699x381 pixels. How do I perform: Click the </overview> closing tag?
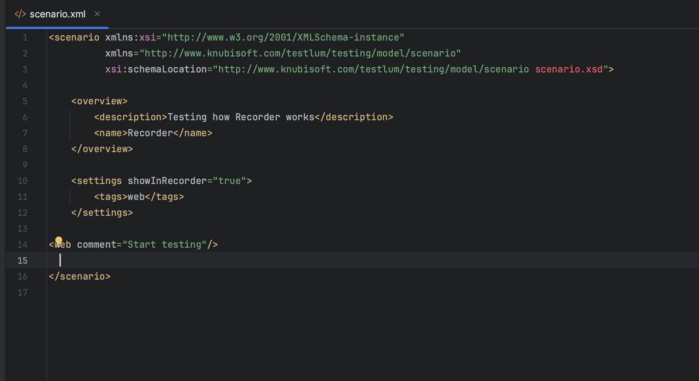click(102, 149)
